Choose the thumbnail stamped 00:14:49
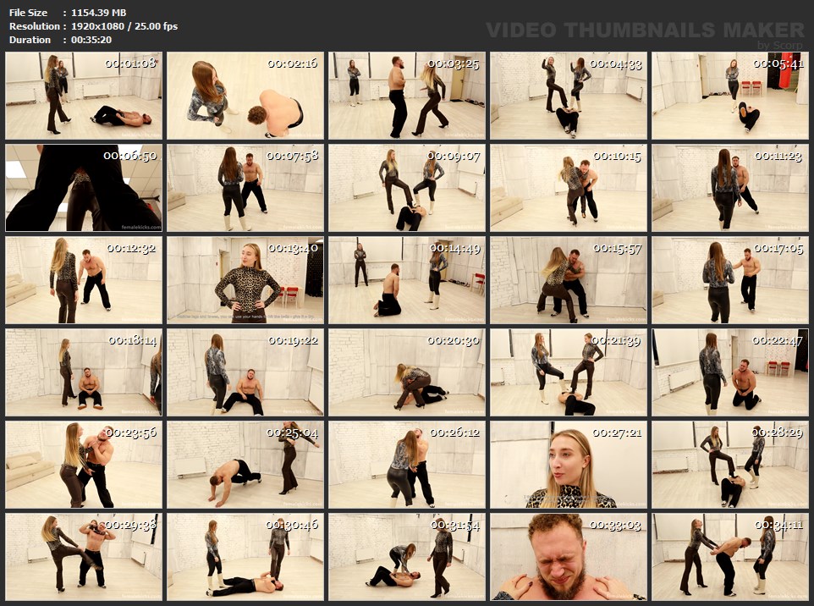This screenshot has width=814, height=606. [x=407, y=280]
